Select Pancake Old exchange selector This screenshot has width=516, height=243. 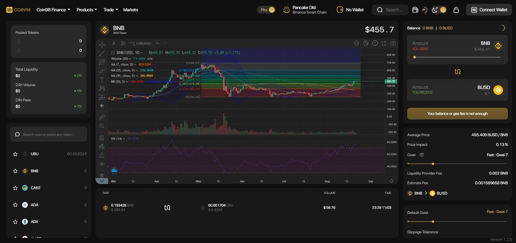point(305,9)
